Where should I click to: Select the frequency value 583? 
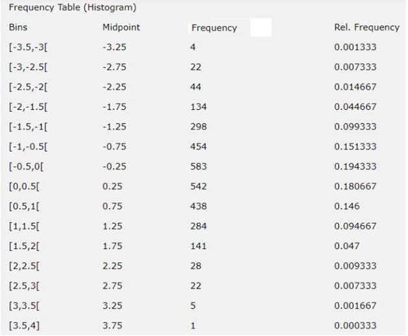(198, 166)
